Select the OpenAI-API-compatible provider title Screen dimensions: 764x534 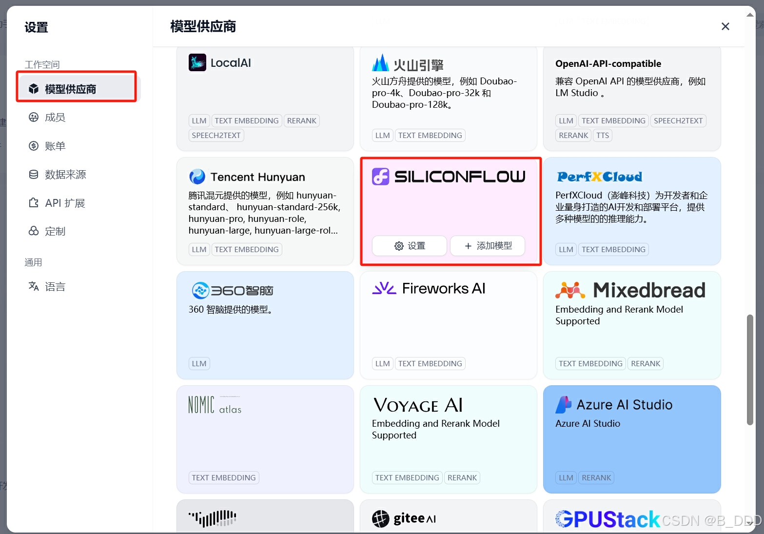[608, 64]
